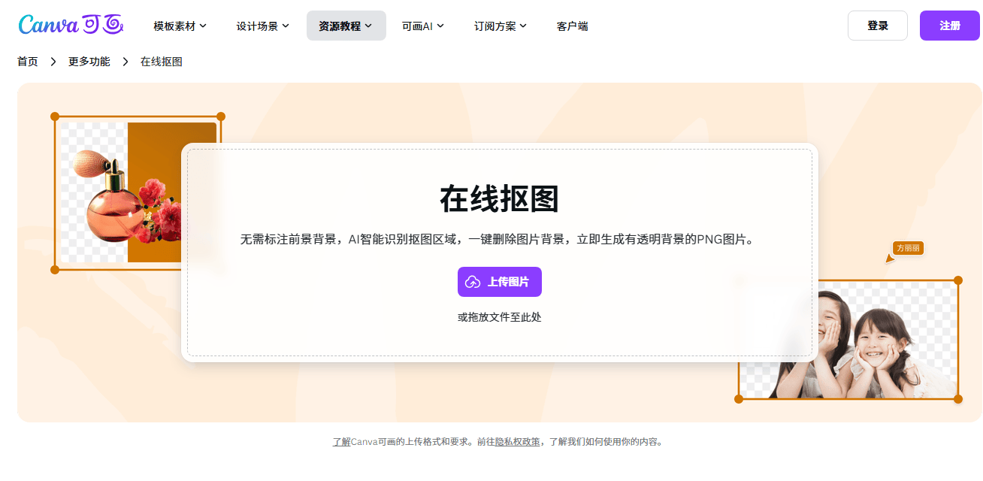The image size is (983, 481).
Task: Expand the 订阅方案 dropdown
Action: [500, 26]
